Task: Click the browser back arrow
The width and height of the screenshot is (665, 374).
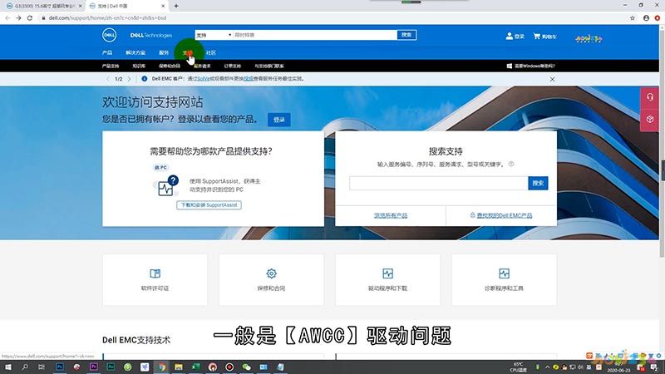Action: click(x=7, y=17)
